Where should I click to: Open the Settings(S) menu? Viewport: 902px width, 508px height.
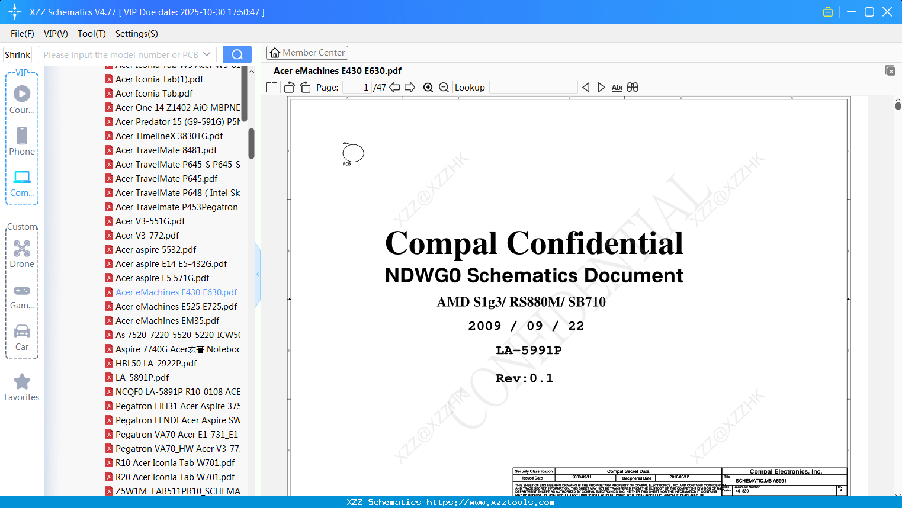coord(137,34)
